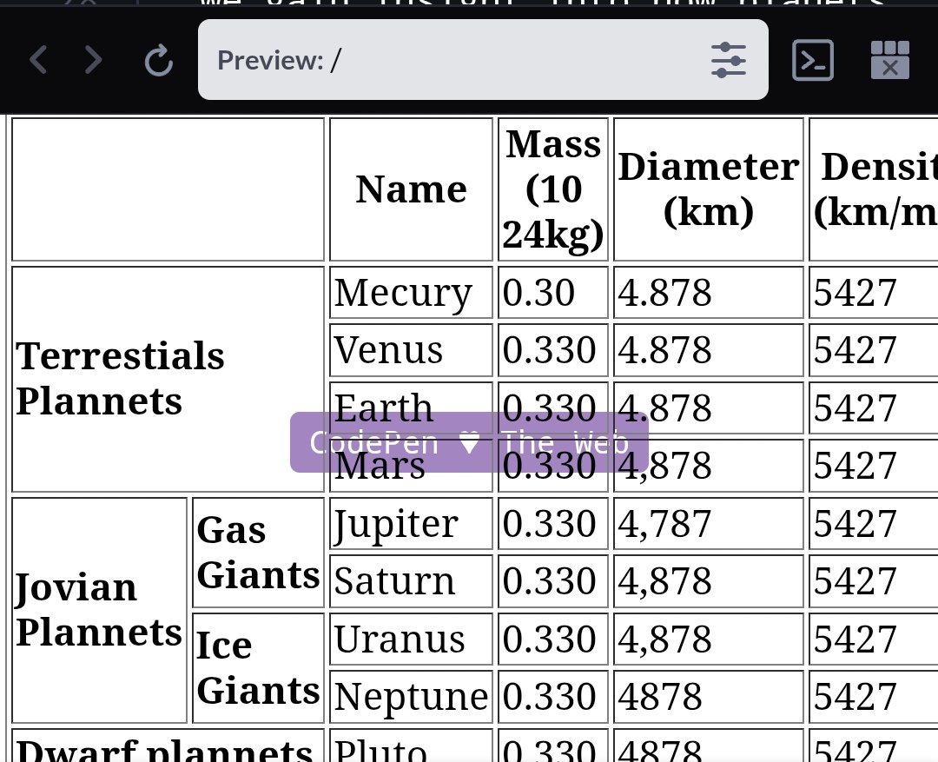Click the Venus name cell

pos(411,350)
